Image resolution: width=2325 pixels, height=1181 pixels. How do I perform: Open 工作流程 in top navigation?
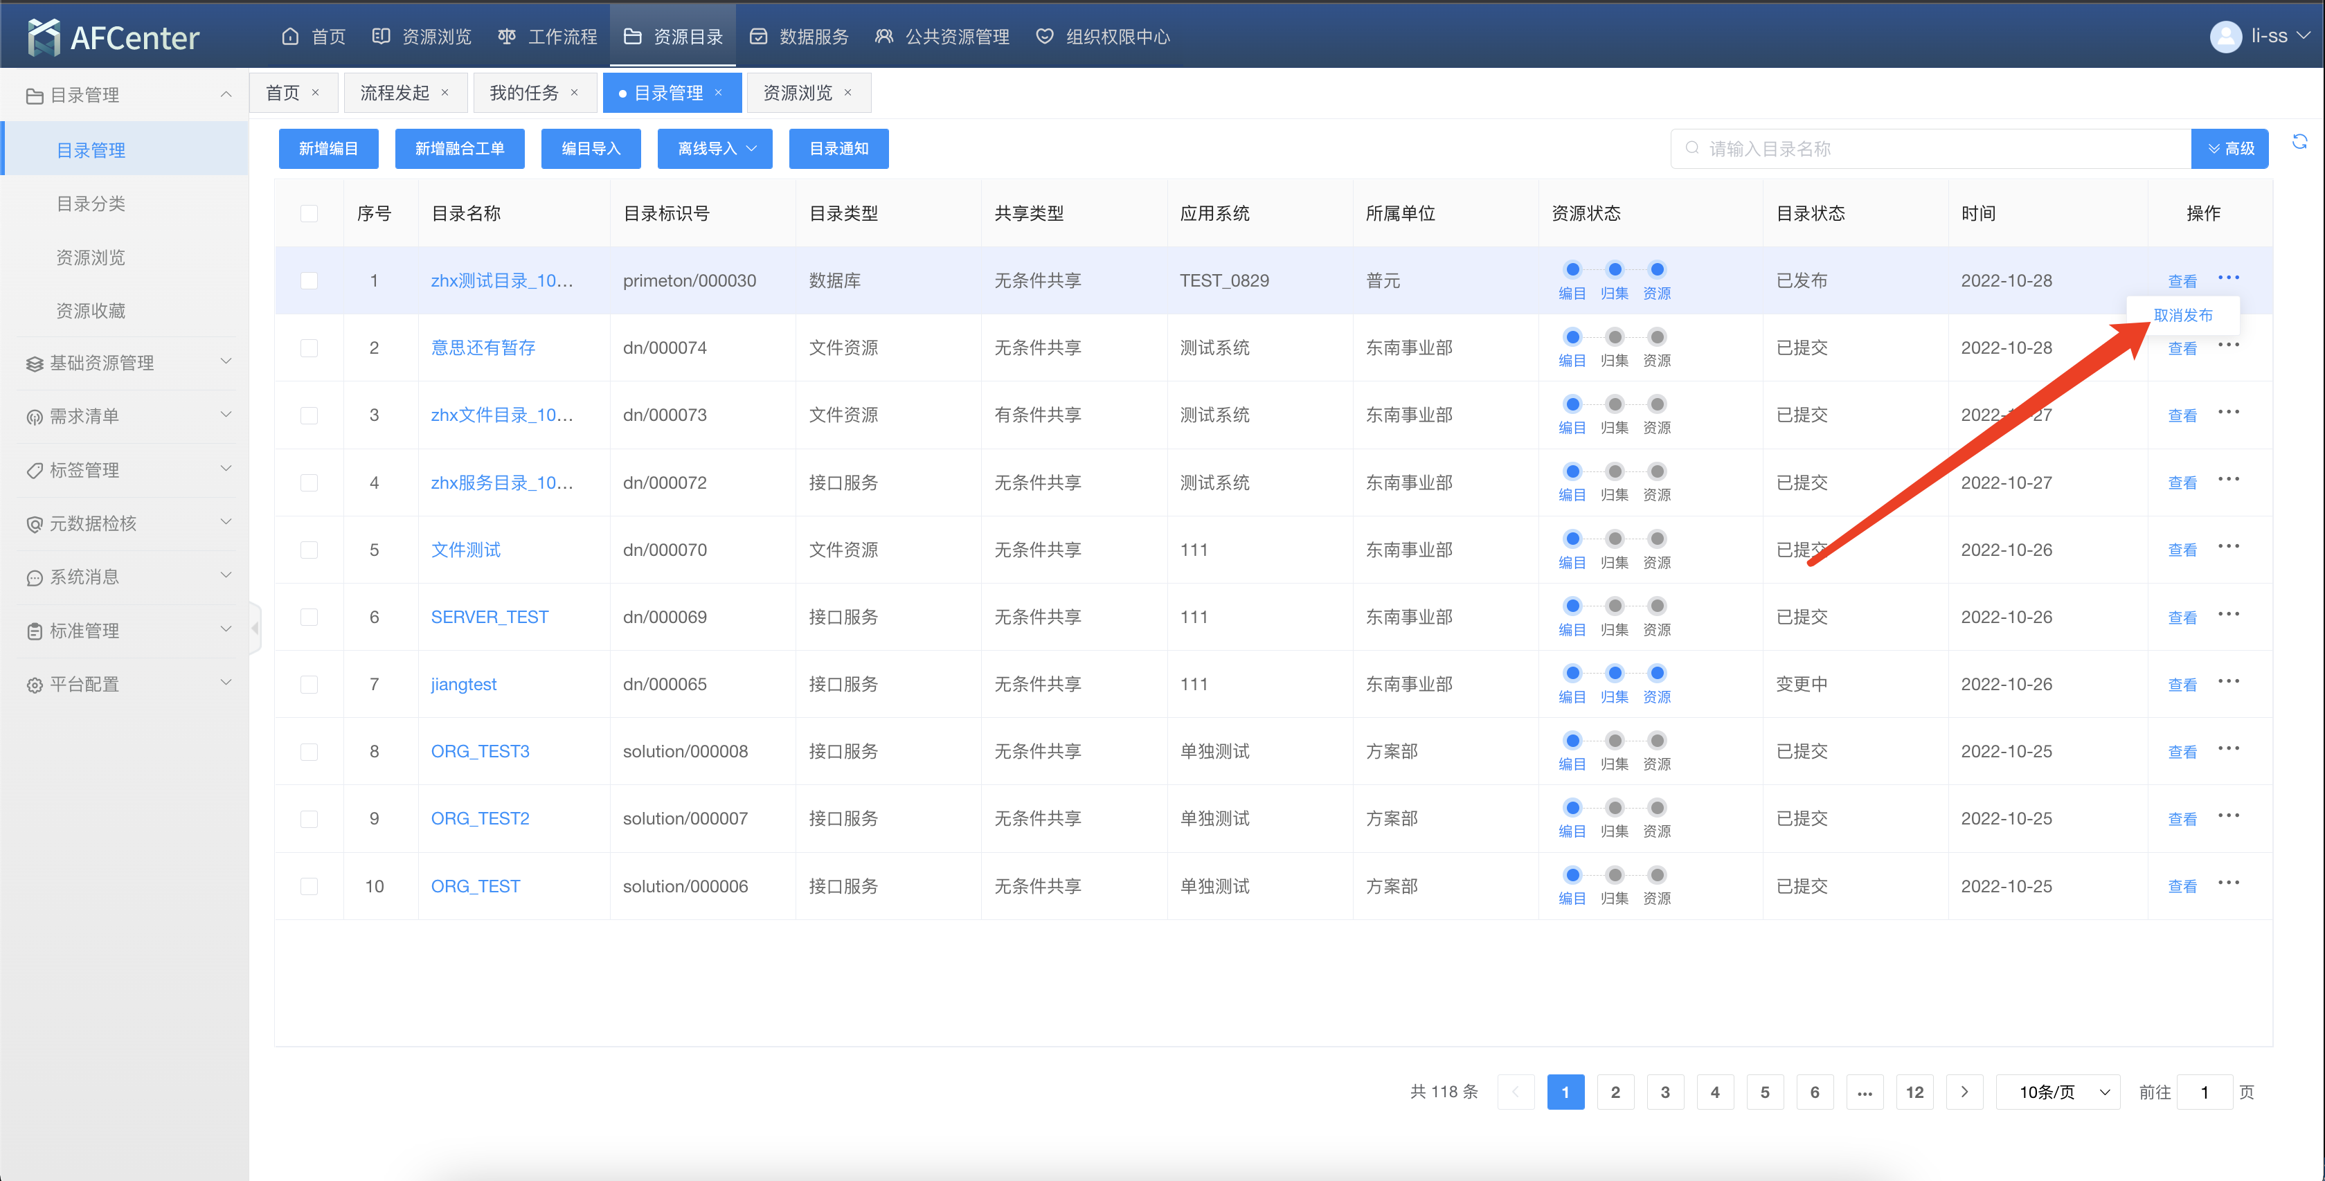[548, 37]
